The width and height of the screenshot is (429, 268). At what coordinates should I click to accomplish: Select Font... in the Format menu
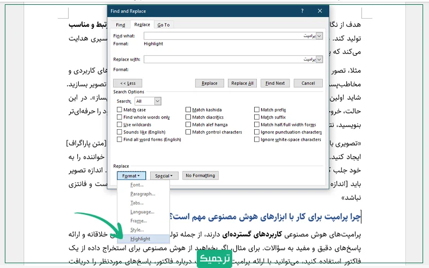click(x=137, y=185)
